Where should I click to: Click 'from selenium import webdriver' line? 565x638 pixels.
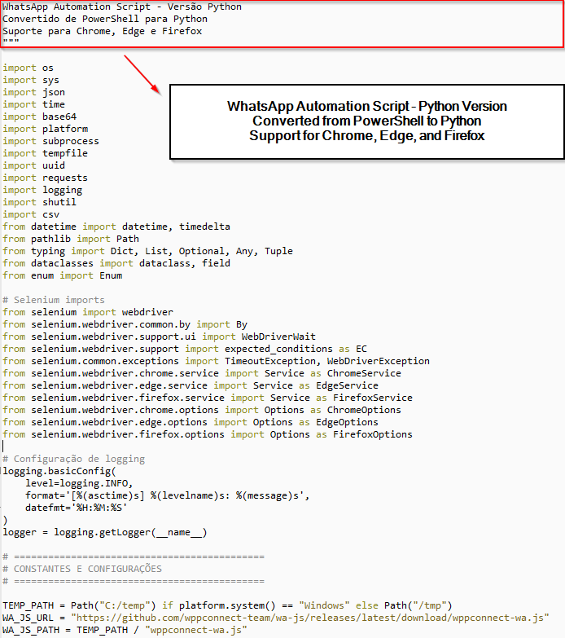pos(88,312)
